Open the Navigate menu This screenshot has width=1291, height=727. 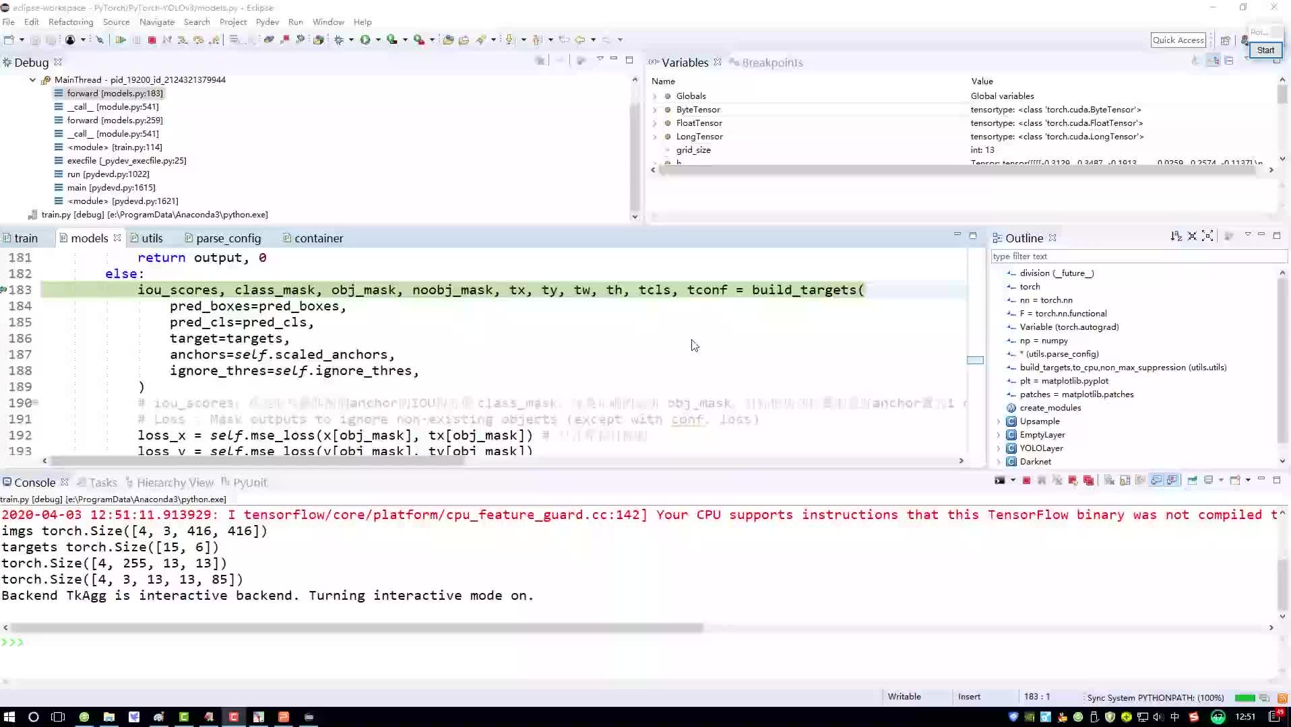[x=157, y=22]
